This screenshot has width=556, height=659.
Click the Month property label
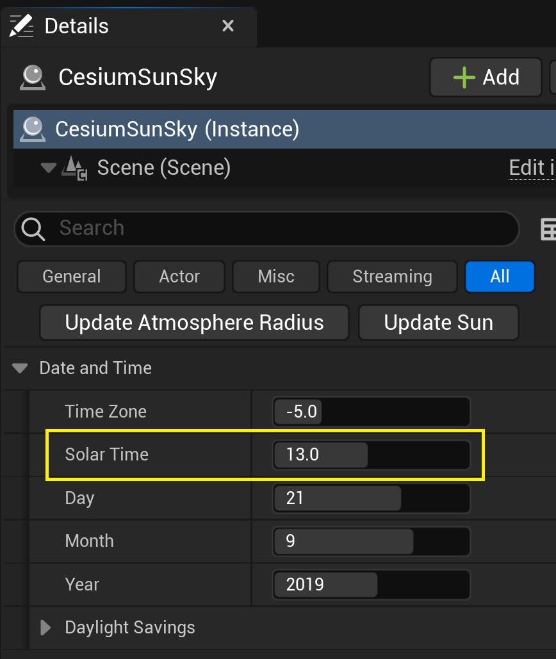pyautogui.click(x=90, y=541)
